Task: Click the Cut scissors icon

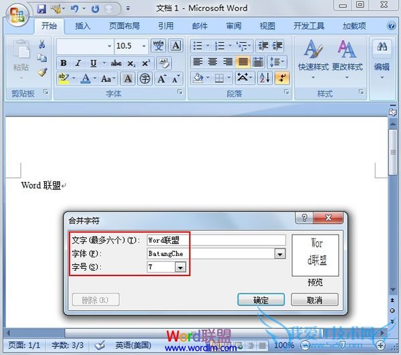Action: (42, 44)
